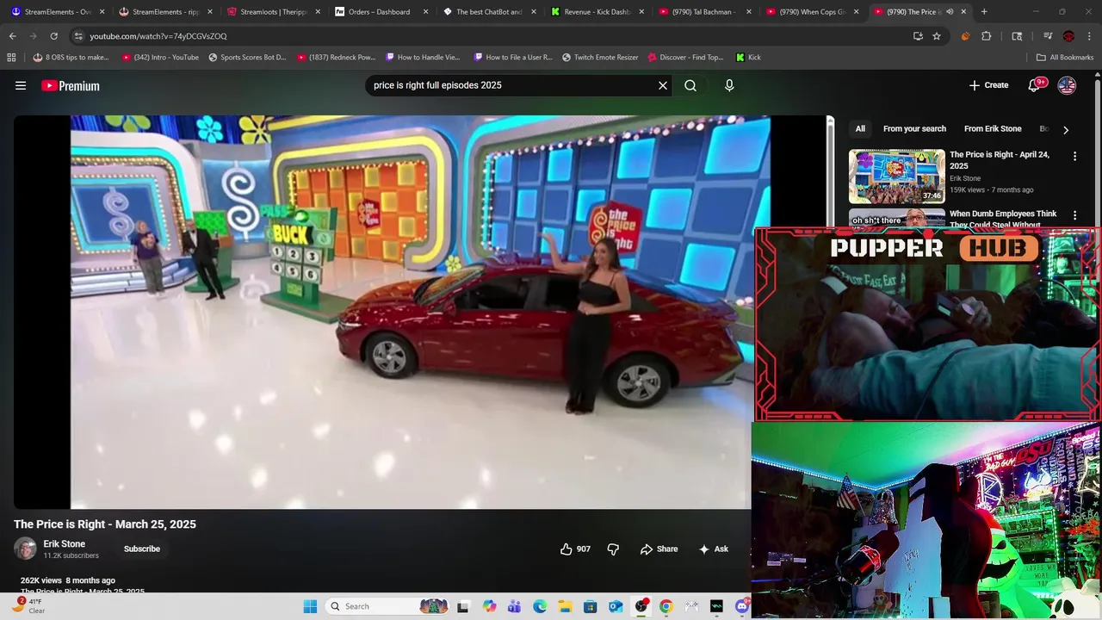The width and height of the screenshot is (1102, 620).
Task: Open Microsoft Edge from taskbar
Action: tap(540, 606)
